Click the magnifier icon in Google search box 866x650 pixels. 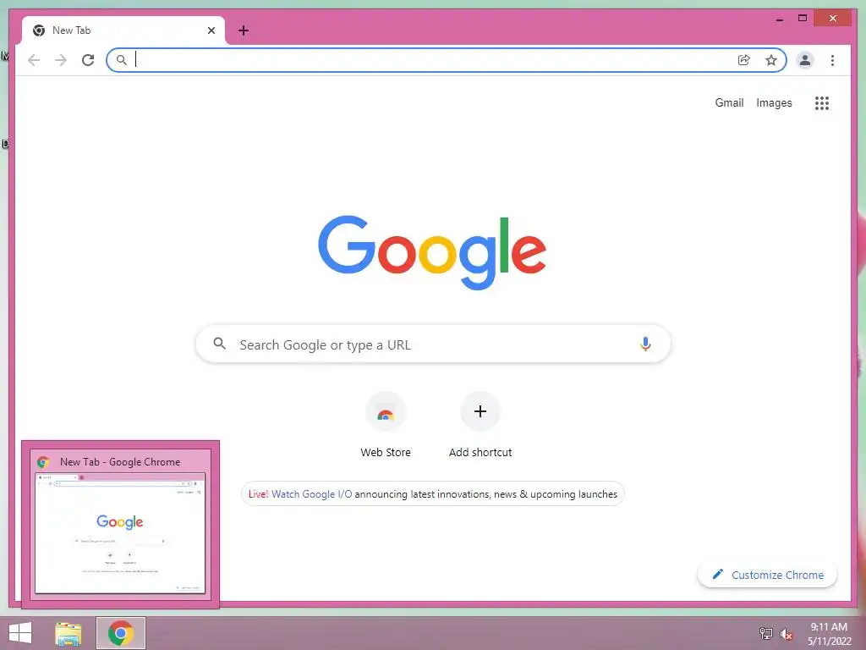[219, 344]
